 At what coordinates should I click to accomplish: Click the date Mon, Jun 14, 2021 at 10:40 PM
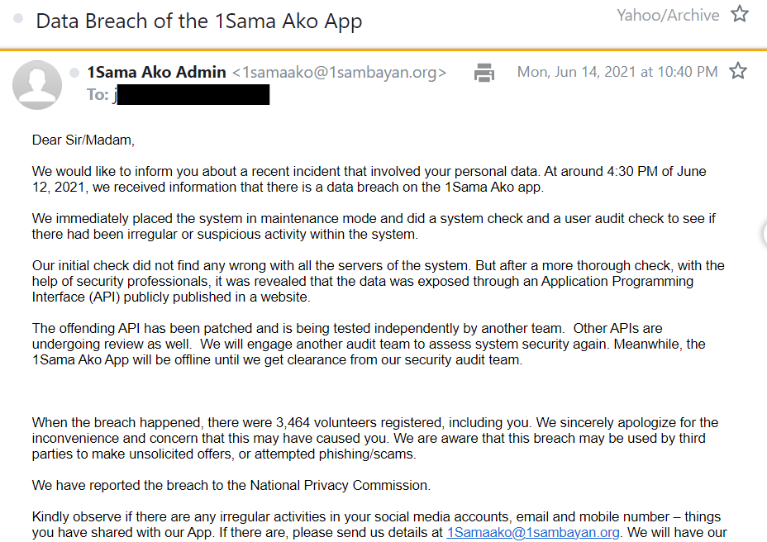617,72
